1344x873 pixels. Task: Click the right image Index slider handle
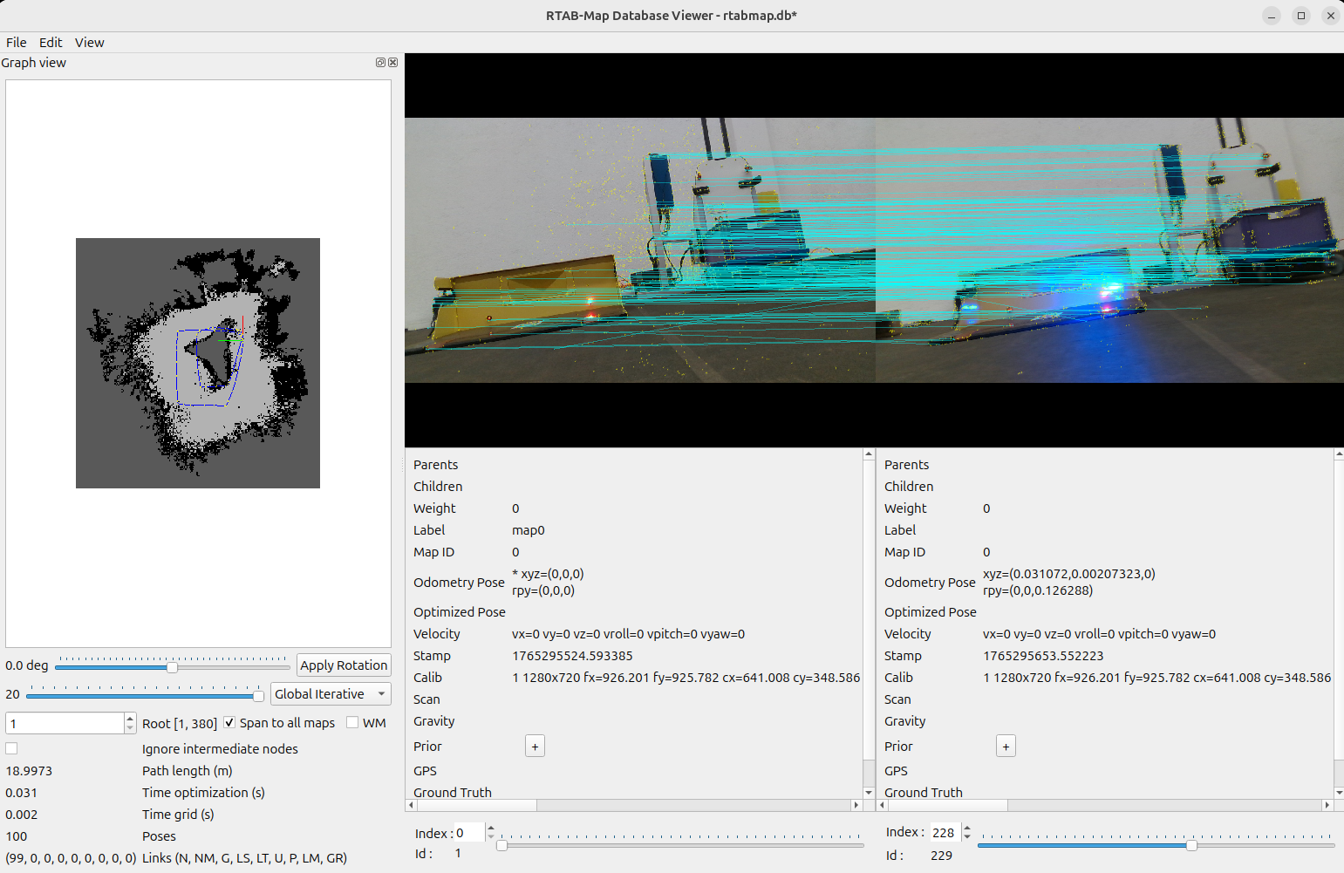coord(1191,845)
